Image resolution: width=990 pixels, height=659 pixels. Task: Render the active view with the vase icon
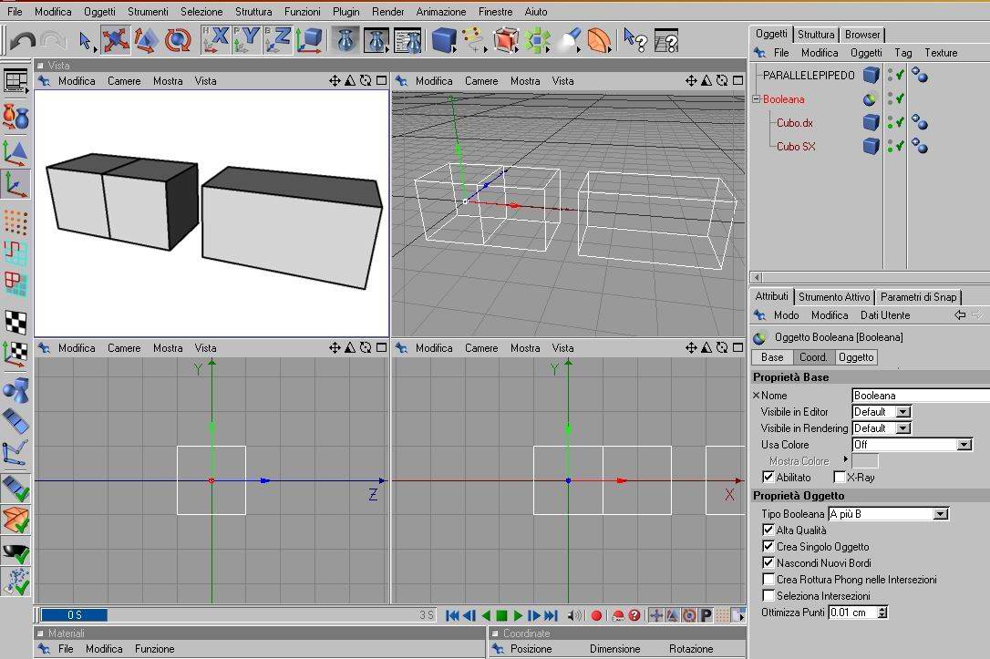coord(345,40)
